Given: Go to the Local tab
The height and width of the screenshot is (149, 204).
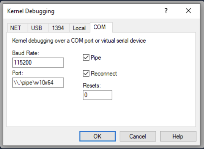Looking at the screenshot, I should point(79,28).
